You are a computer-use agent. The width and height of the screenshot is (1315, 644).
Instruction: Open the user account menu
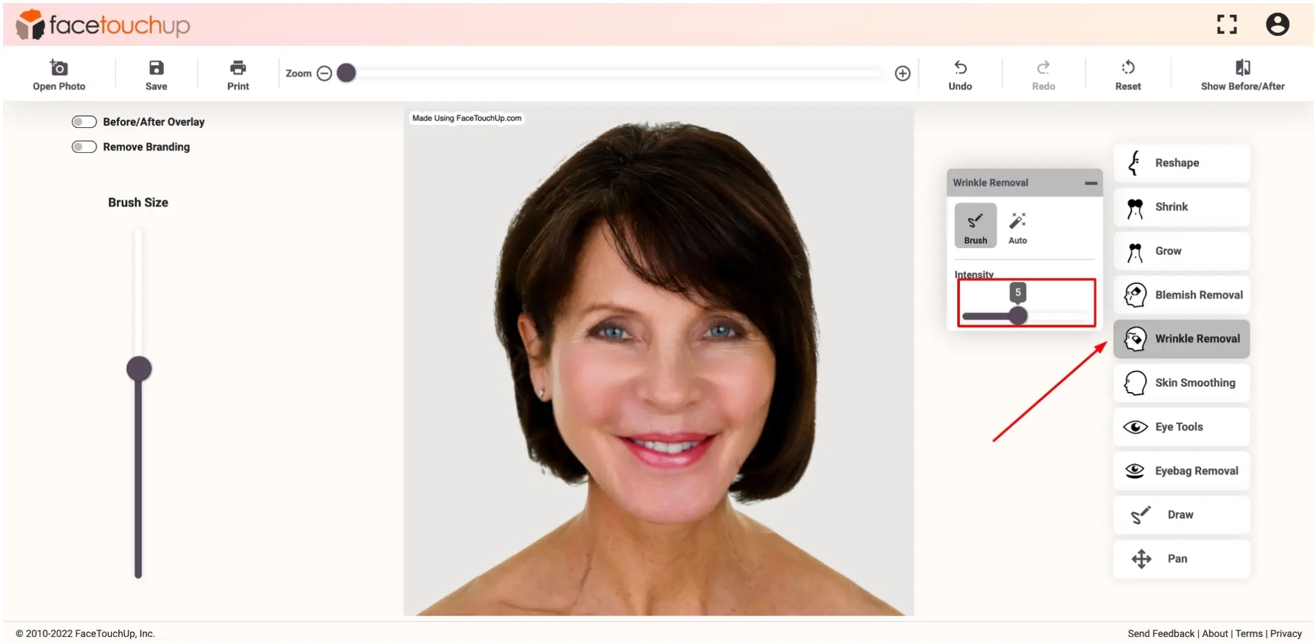[1277, 24]
